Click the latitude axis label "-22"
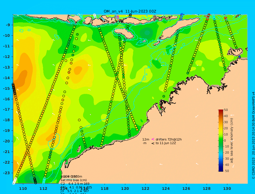The width and height of the screenshot is (255, 194). click(6, 162)
